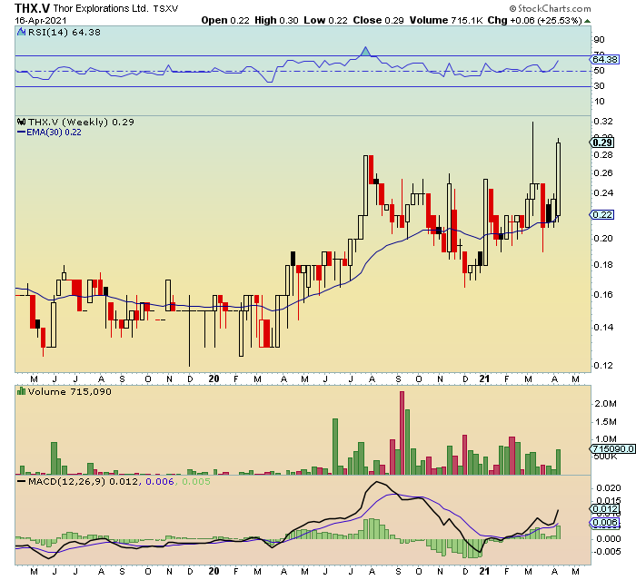Click the latest green volume bar
Viewport: 636px width, 580px height.
pyautogui.click(x=559, y=462)
